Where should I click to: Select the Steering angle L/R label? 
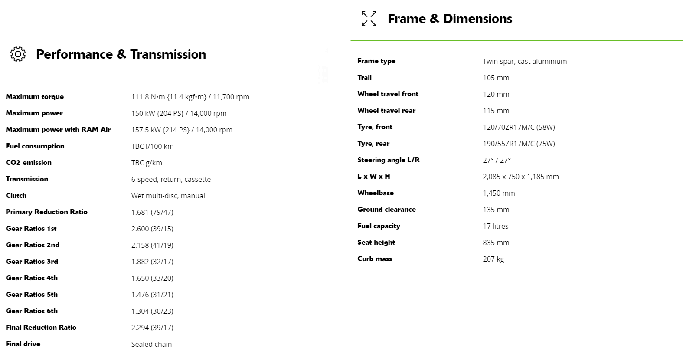388,160
